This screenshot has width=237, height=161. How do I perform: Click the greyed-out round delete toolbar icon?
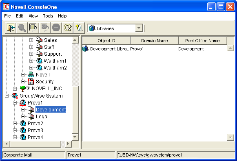(x=56, y=28)
